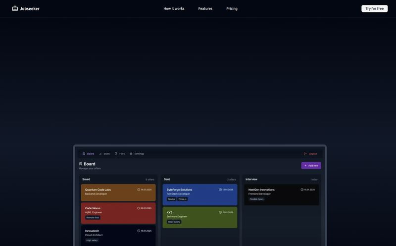Click the purple Add new button
The width and height of the screenshot is (396, 246).
click(311, 166)
